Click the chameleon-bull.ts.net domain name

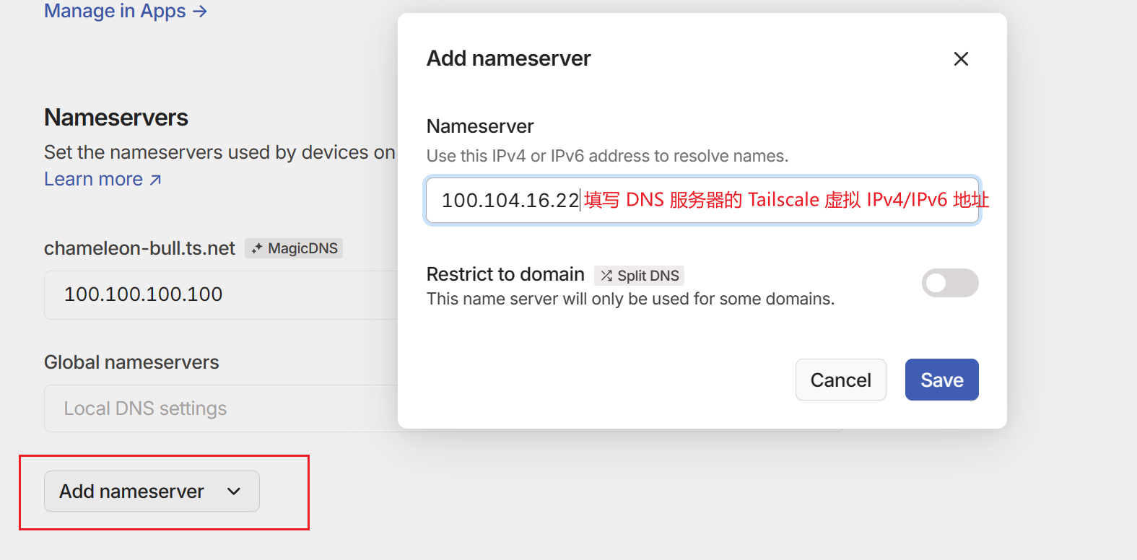[x=139, y=248]
